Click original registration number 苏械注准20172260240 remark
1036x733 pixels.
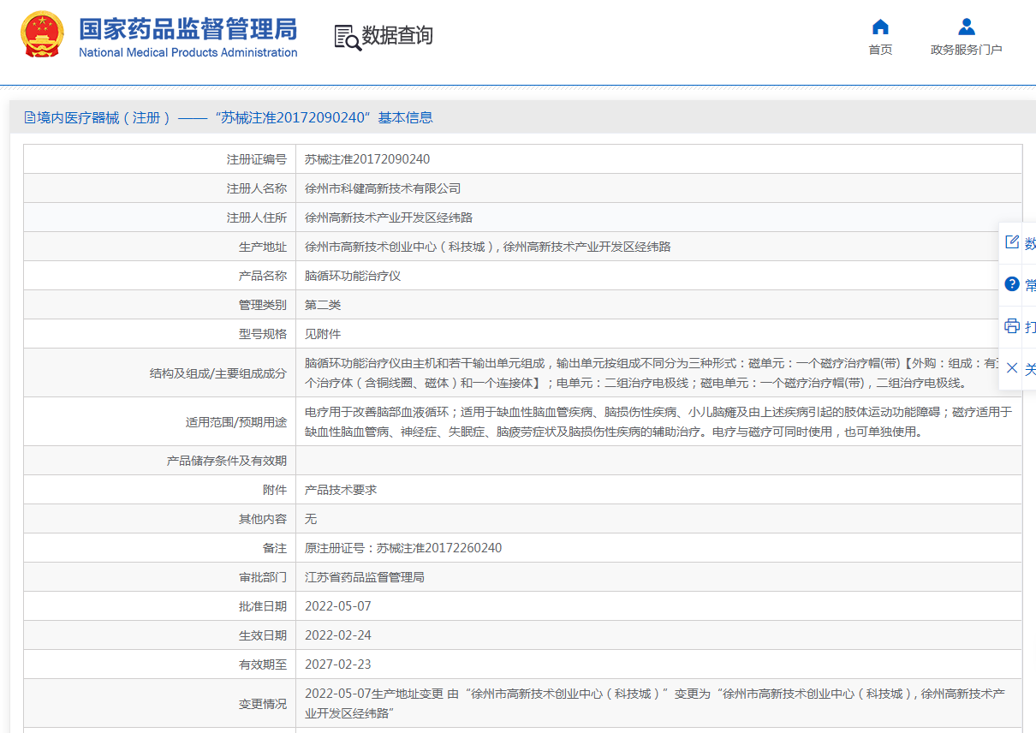403,548
